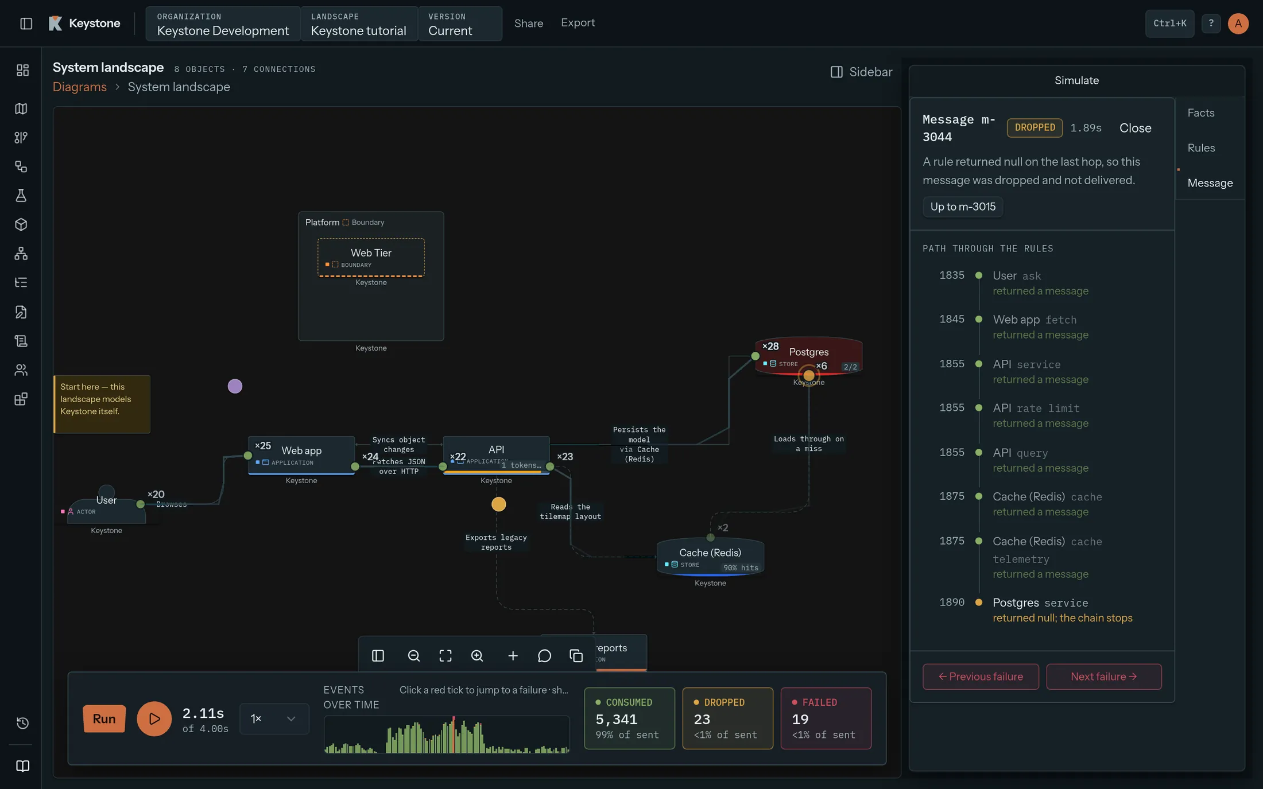Open the connected-squares flow icon in sidebar
The image size is (1263, 789).
pos(22,166)
